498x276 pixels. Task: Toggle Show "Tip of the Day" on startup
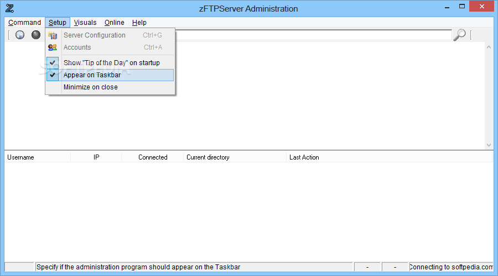point(110,63)
